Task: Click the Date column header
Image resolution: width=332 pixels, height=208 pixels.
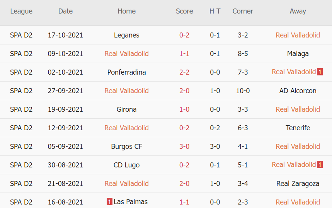Action: point(65,11)
